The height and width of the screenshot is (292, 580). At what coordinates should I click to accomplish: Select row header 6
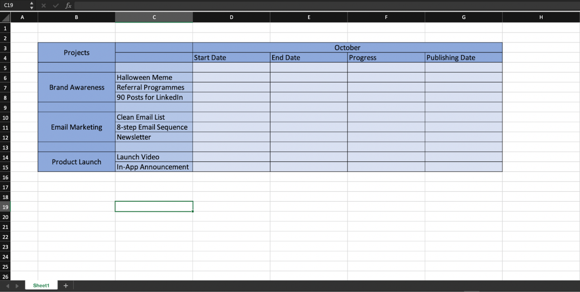(x=5, y=77)
